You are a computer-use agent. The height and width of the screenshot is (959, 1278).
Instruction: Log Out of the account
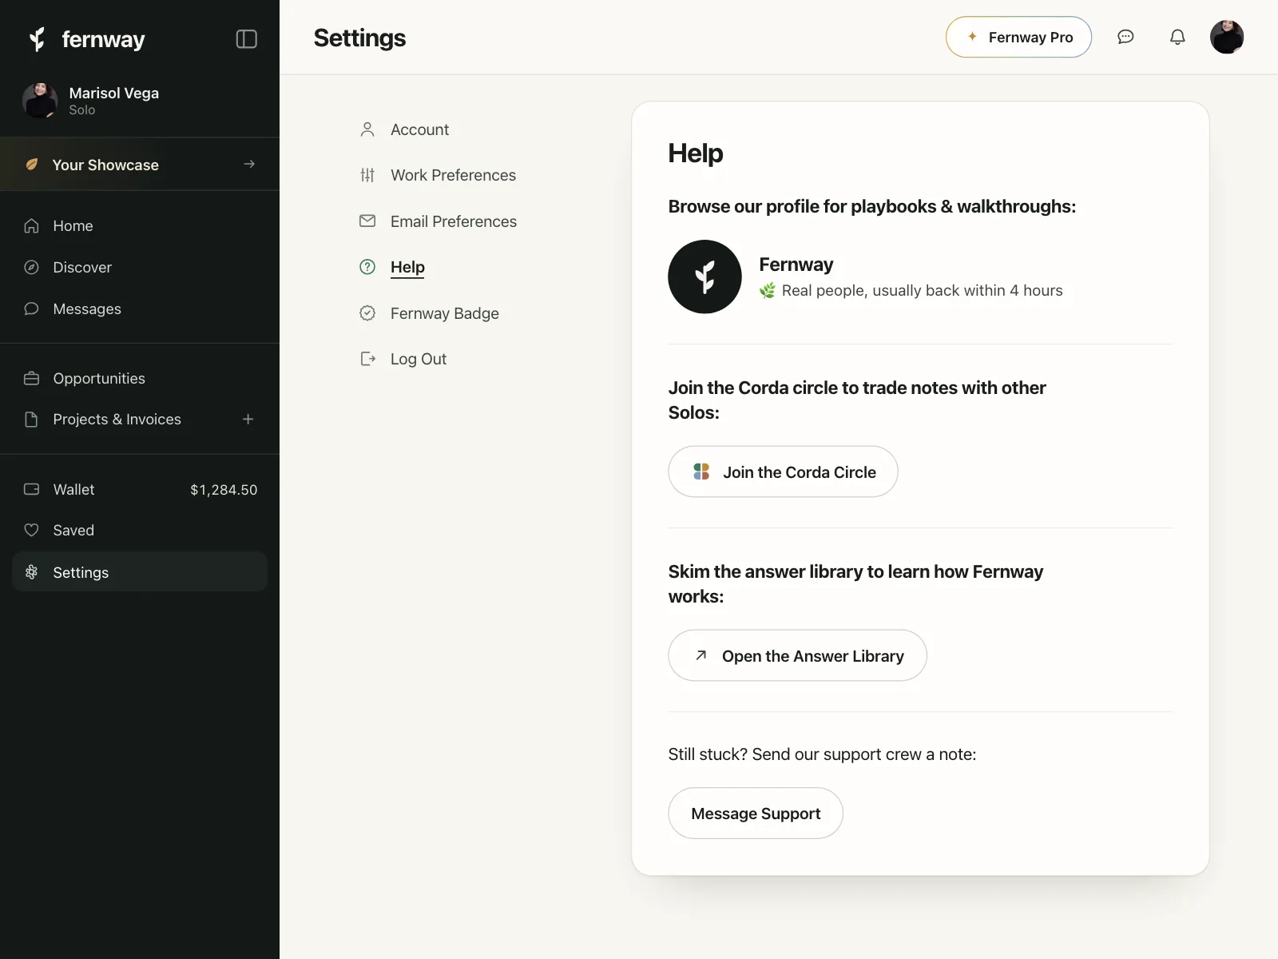tap(419, 359)
